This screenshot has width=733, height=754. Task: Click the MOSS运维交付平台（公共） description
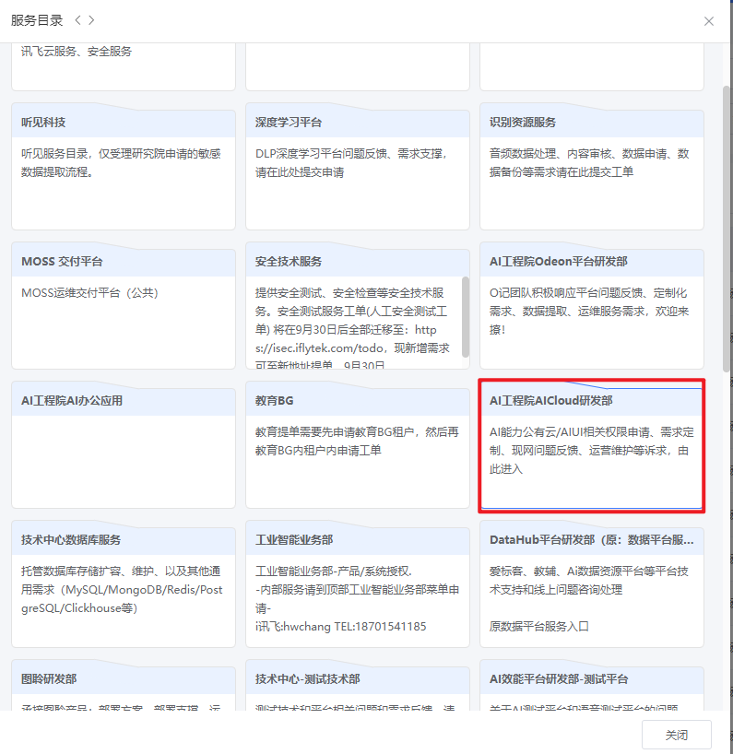pyautogui.click(x=90, y=293)
